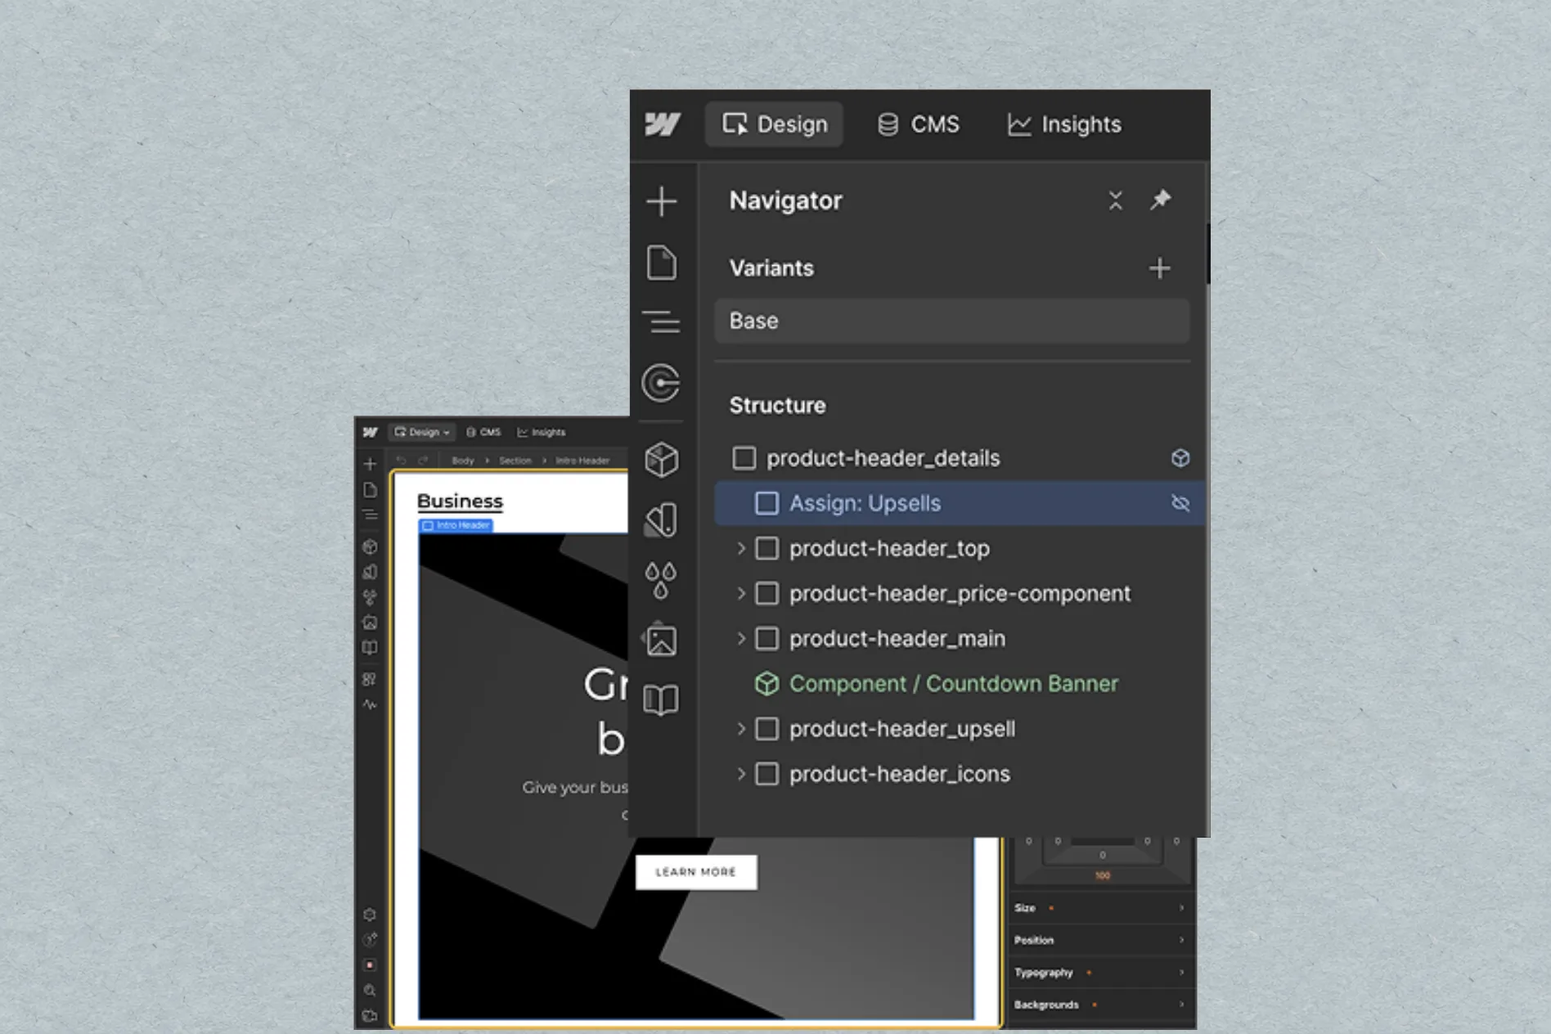Select the Assign: Upsells row in Structure
The height and width of the screenshot is (1034, 1551).
(959, 503)
